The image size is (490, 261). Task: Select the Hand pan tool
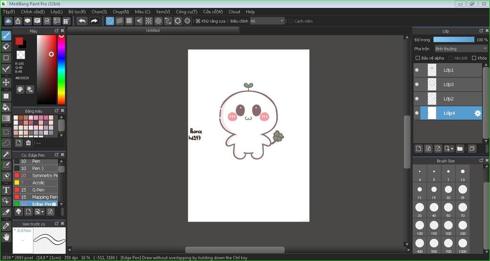point(6,237)
